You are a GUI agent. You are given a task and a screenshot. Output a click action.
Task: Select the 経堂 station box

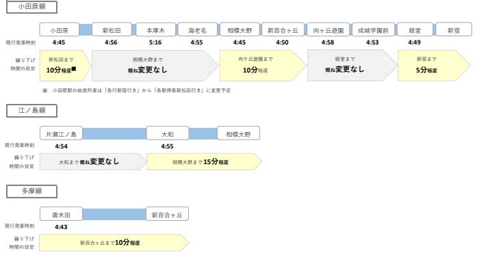point(415,30)
